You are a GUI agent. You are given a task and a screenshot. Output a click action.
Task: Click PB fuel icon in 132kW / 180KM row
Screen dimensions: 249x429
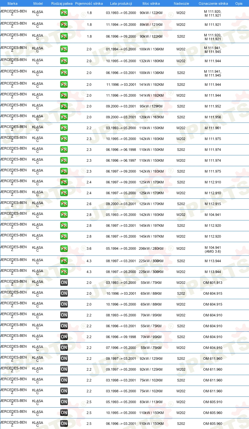(x=64, y=61)
